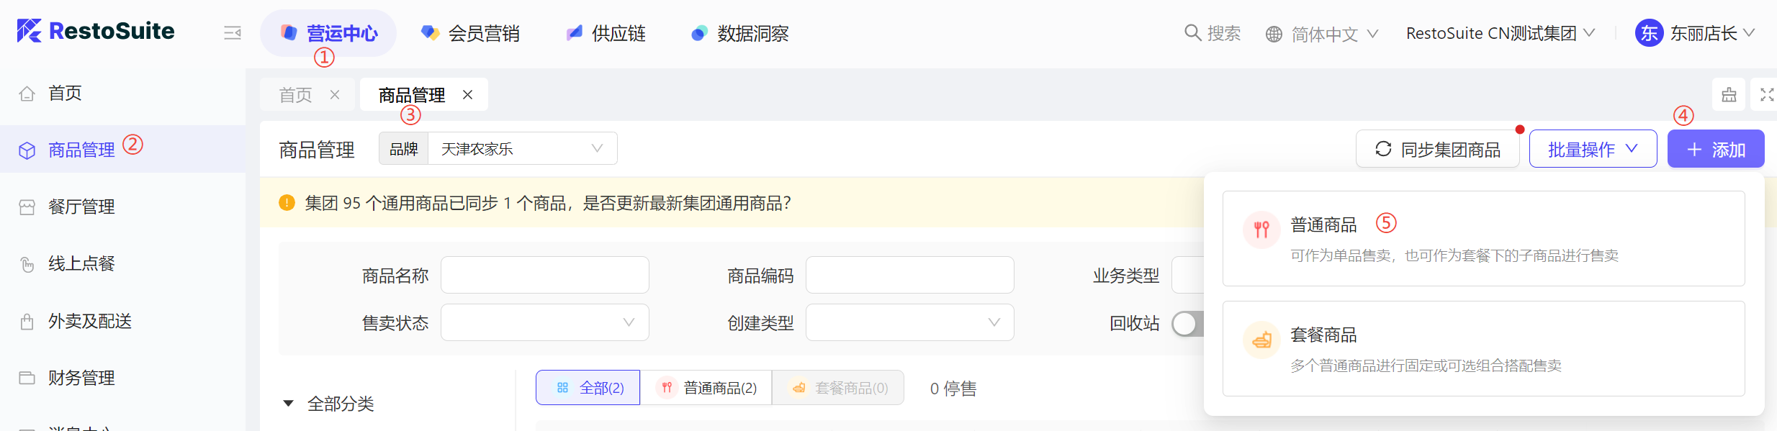Select the 普通商品(2) filter tab
The image size is (1777, 431).
706,388
